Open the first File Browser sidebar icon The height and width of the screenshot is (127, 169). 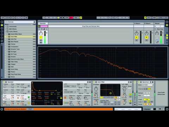2,31
